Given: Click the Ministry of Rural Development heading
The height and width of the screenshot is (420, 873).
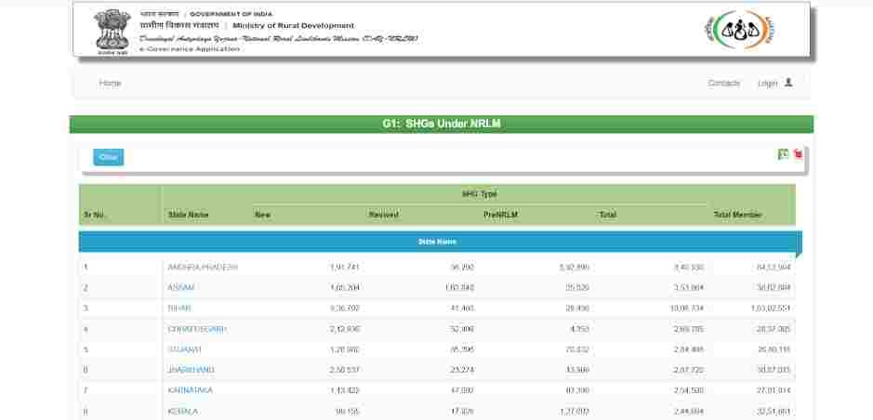Looking at the screenshot, I should point(294,26).
